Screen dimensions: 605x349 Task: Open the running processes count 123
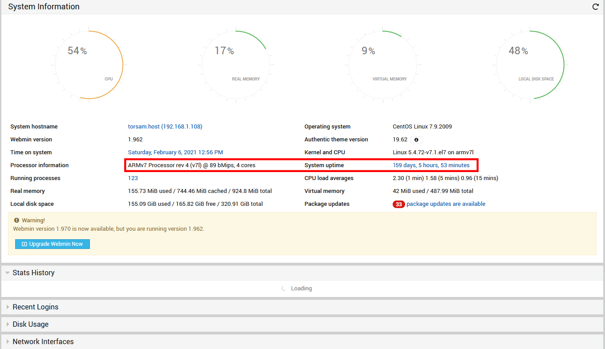(x=133, y=178)
